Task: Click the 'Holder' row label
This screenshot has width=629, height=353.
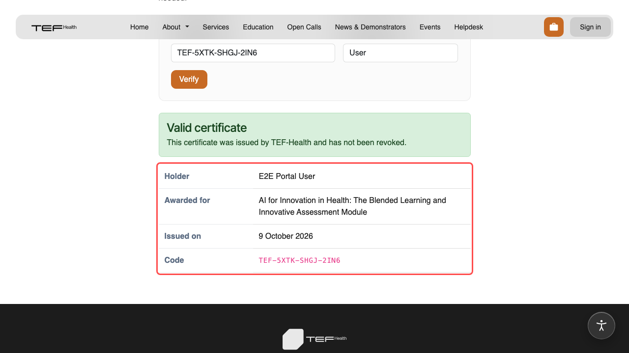Action: (x=177, y=176)
